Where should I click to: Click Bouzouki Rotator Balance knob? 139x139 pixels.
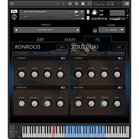point(91,104)
